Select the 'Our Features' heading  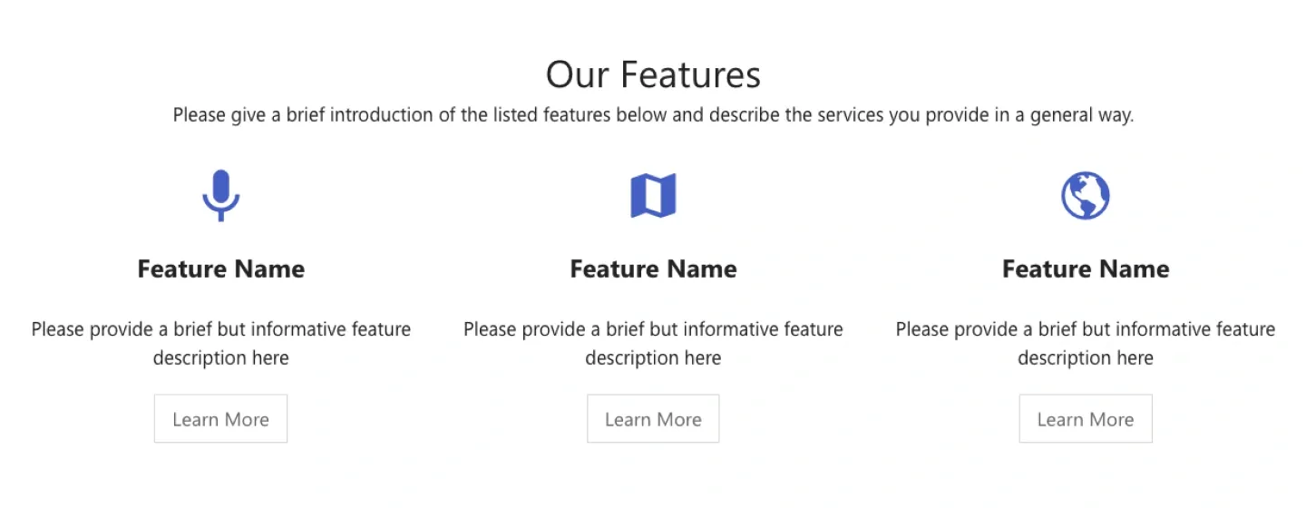(x=653, y=74)
